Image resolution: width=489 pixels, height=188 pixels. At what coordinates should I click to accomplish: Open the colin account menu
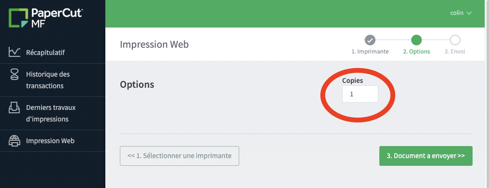(x=461, y=13)
